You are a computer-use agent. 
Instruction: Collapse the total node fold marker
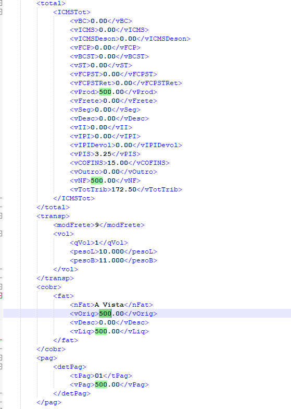pyautogui.click(x=1, y=3)
